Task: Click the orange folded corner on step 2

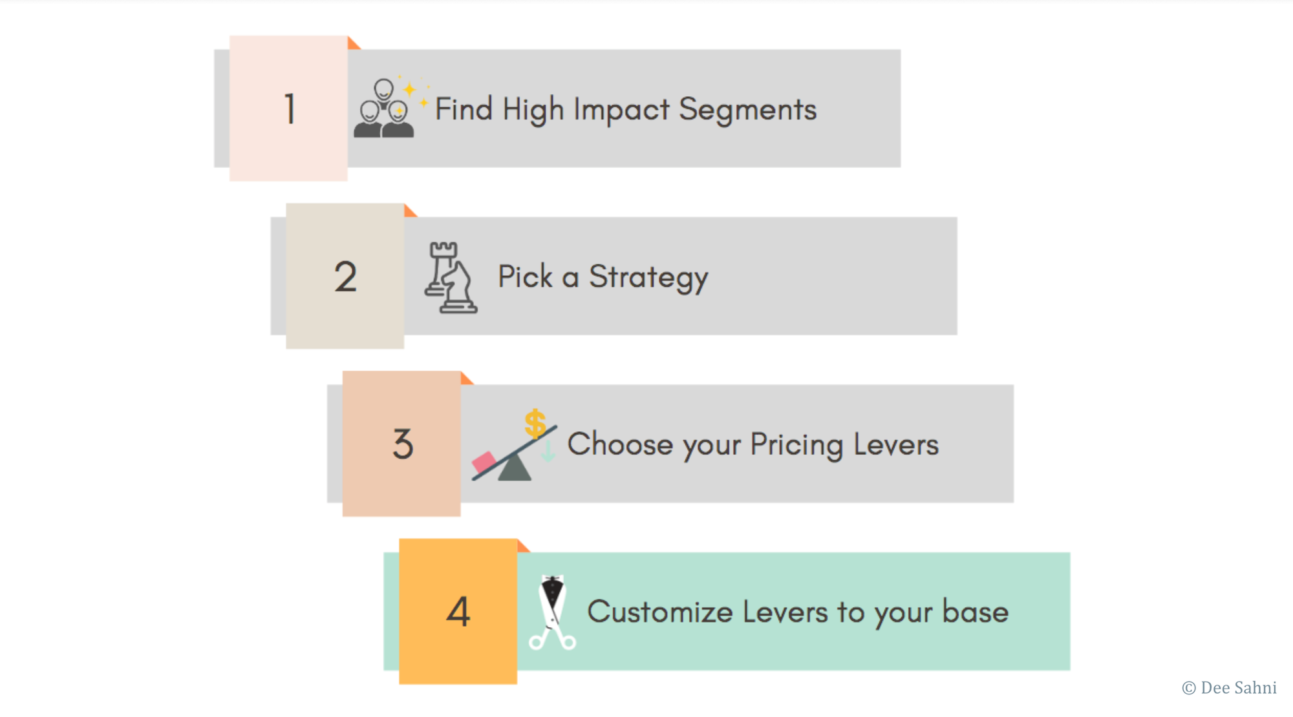Action: point(409,212)
